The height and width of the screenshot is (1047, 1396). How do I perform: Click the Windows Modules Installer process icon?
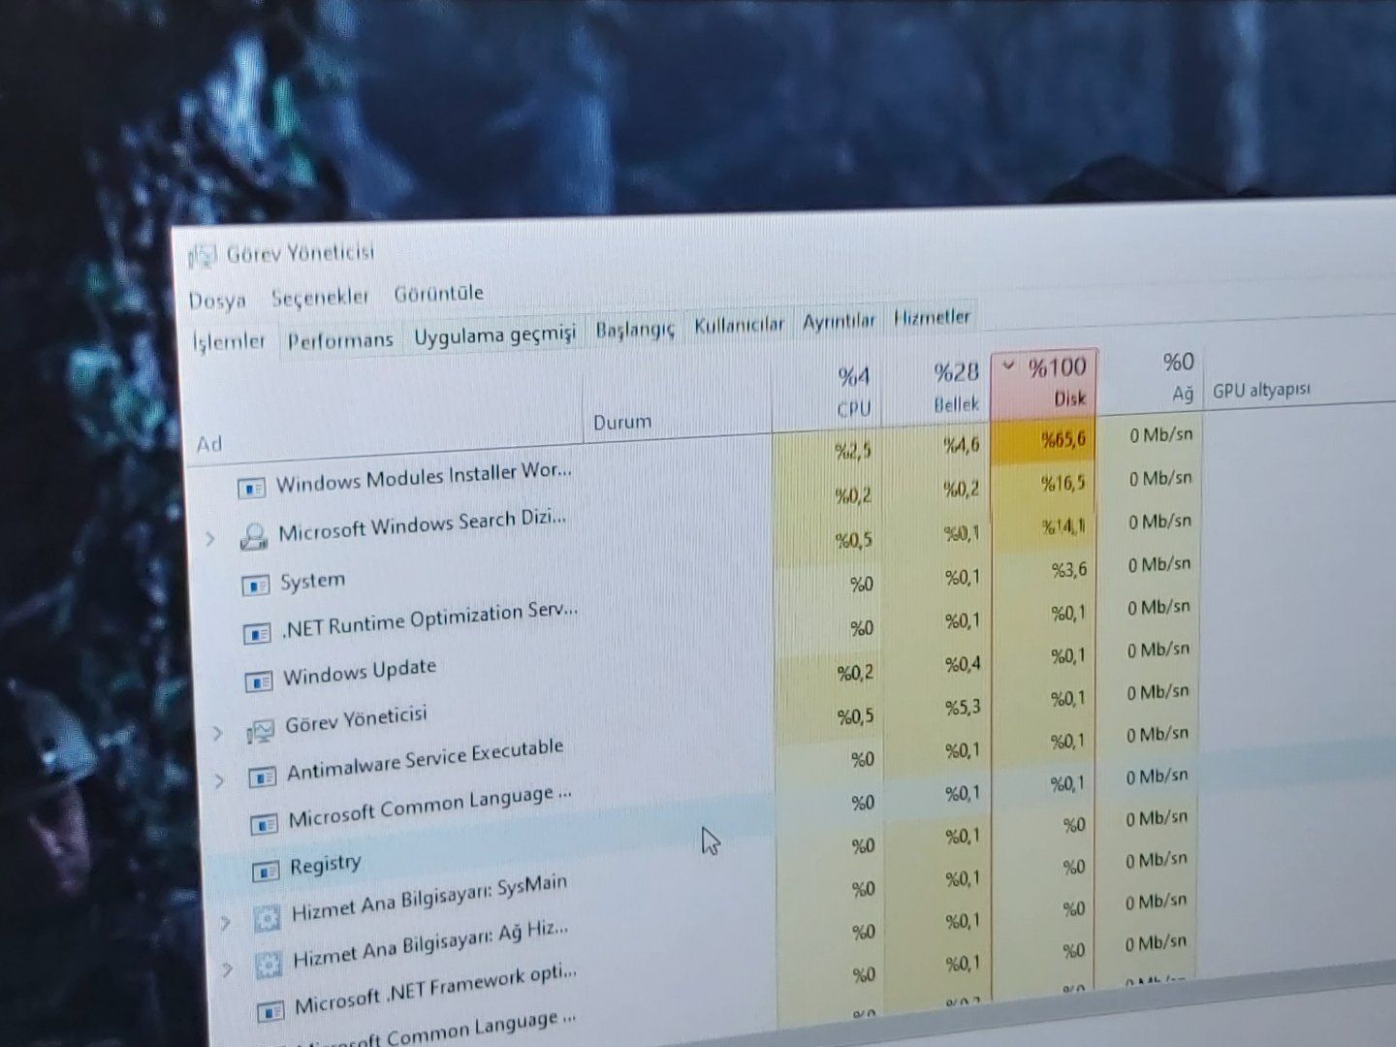252,488
